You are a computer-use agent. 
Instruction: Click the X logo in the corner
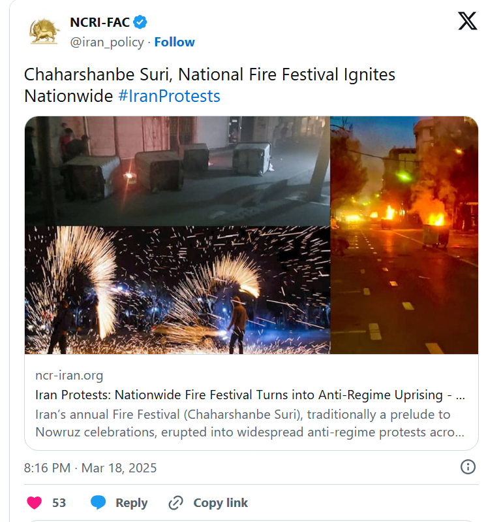pyautogui.click(x=467, y=22)
